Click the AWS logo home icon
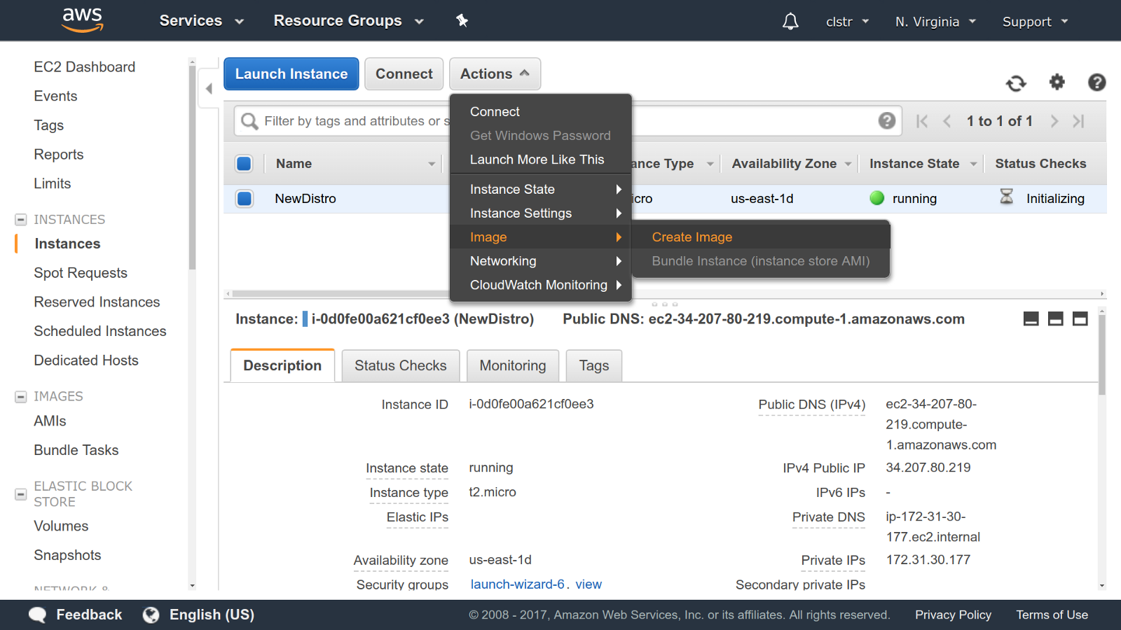Screen dimensions: 1121x630 (83, 20)
